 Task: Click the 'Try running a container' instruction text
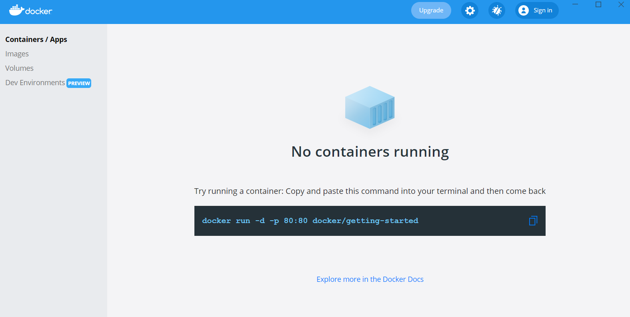tap(370, 191)
